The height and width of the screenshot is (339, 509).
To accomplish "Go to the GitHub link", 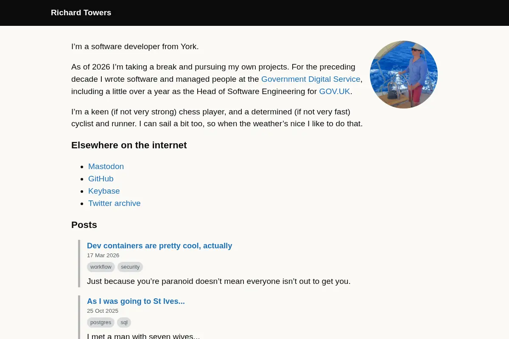I will [101, 179].
